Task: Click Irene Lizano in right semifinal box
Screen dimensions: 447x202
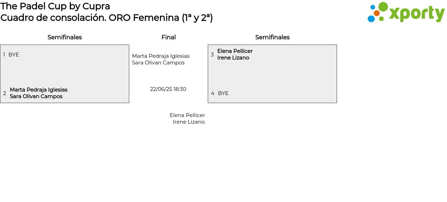Action: tap(233, 58)
